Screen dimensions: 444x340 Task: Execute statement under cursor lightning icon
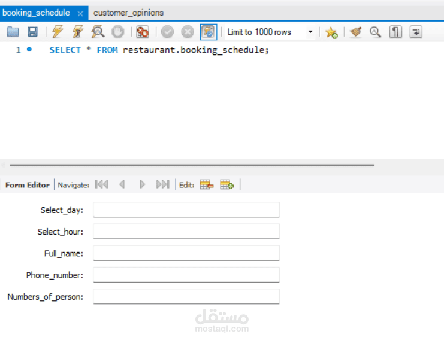[77, 32]
